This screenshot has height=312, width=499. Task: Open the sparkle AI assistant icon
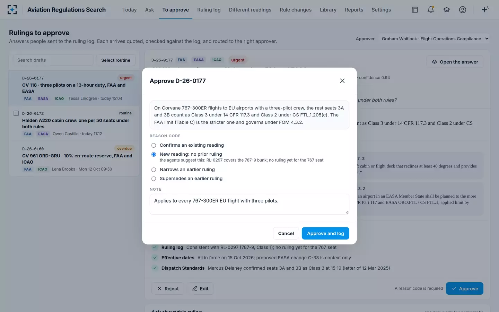[x=485, y=9]
